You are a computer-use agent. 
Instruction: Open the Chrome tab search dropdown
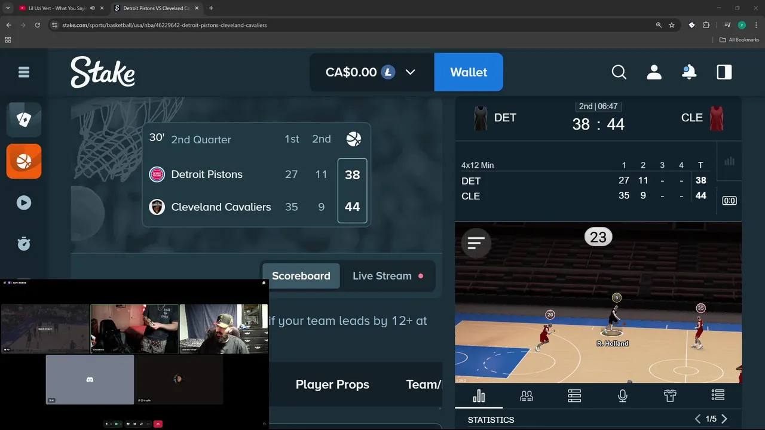click(8, 8)
